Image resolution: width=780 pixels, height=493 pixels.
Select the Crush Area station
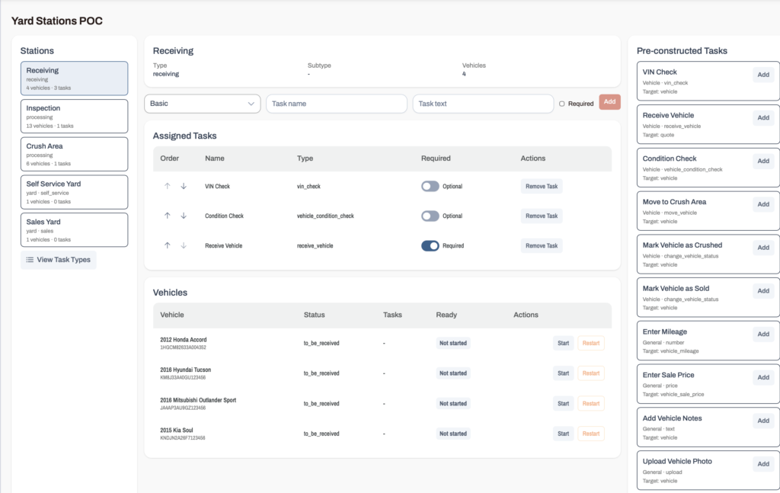coord(74,154)
